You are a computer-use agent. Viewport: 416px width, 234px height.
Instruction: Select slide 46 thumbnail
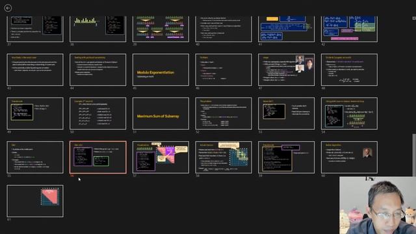point(224,70)
